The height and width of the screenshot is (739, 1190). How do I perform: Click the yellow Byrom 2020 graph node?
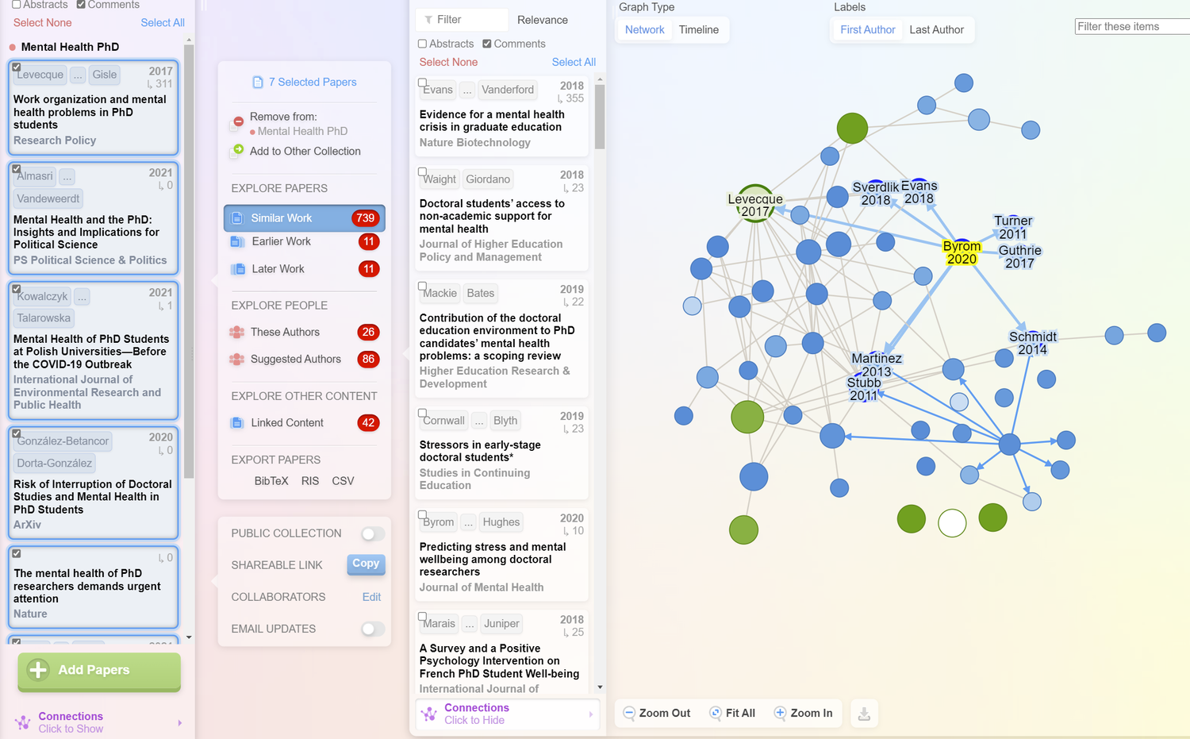962,251
